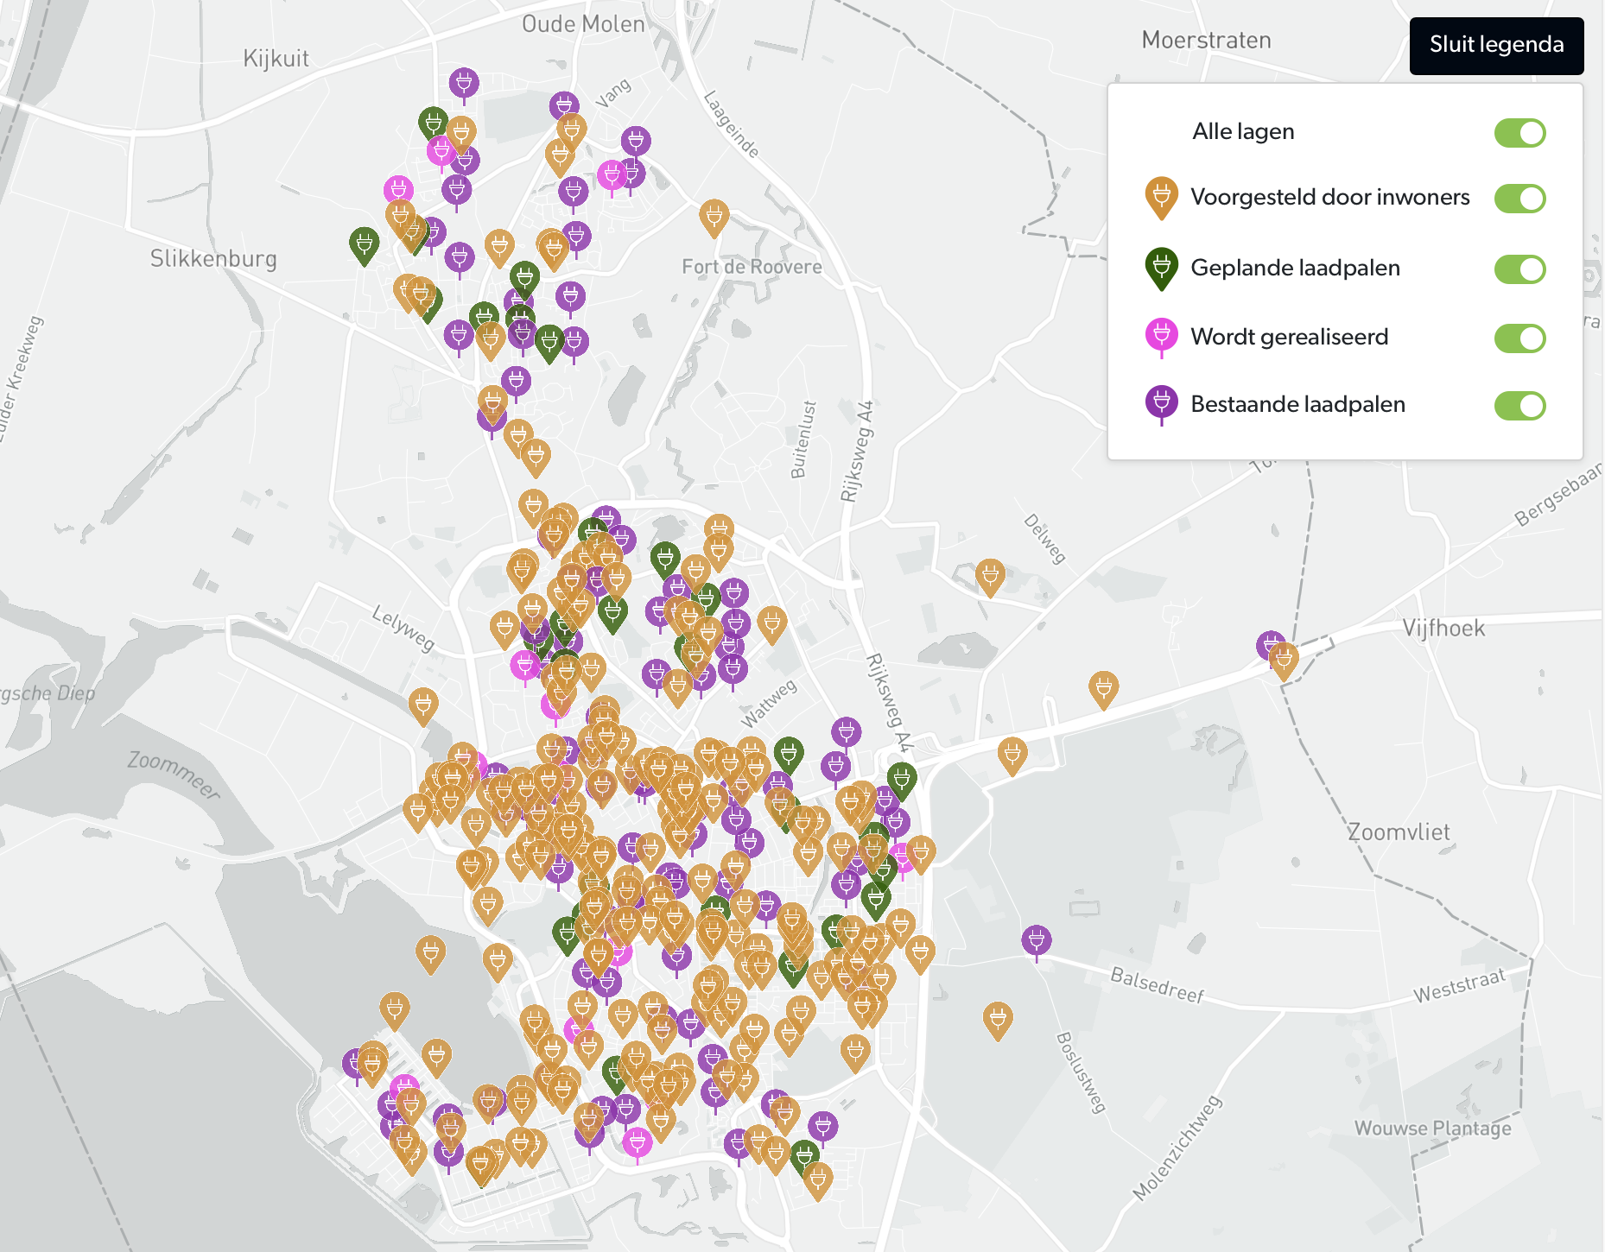1605x1252 pixels.
Task: Click the green marker nearest Slikkenburg
Action: (x=364, y=244)
